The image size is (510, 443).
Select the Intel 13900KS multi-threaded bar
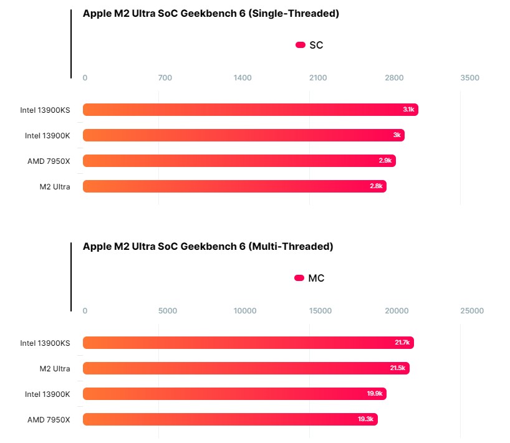[x=248, y=343]
